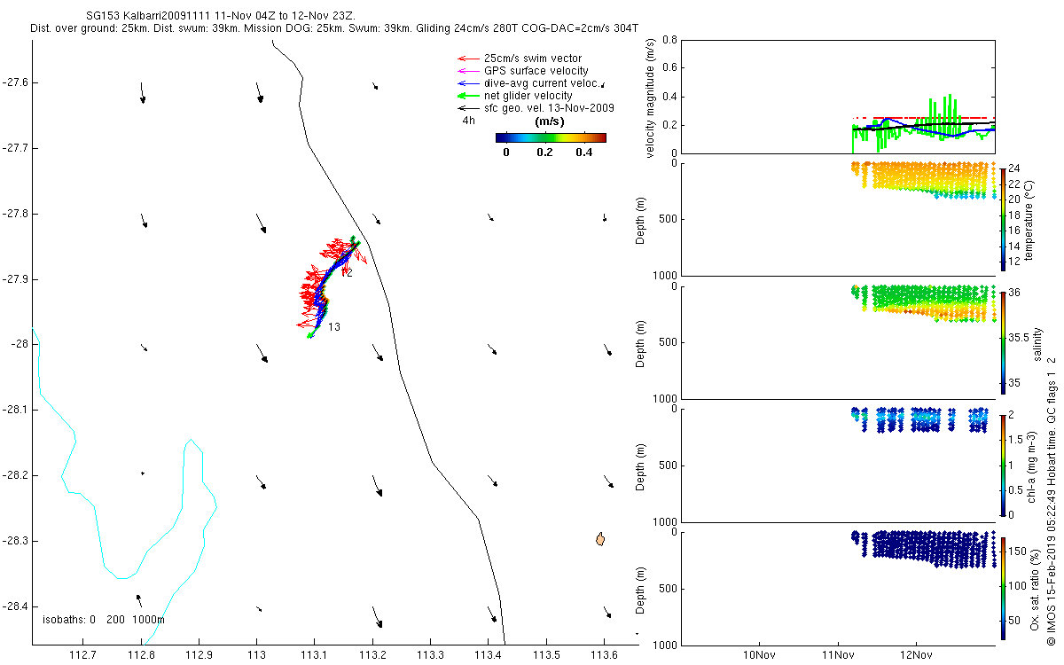Click the '25cm/s swim vector' legend label
This screenshot has width=1064, height=665.
[533, 59]
